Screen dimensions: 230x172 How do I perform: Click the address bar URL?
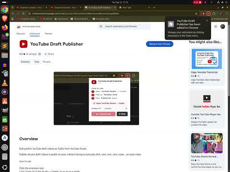tap(76, 14)
